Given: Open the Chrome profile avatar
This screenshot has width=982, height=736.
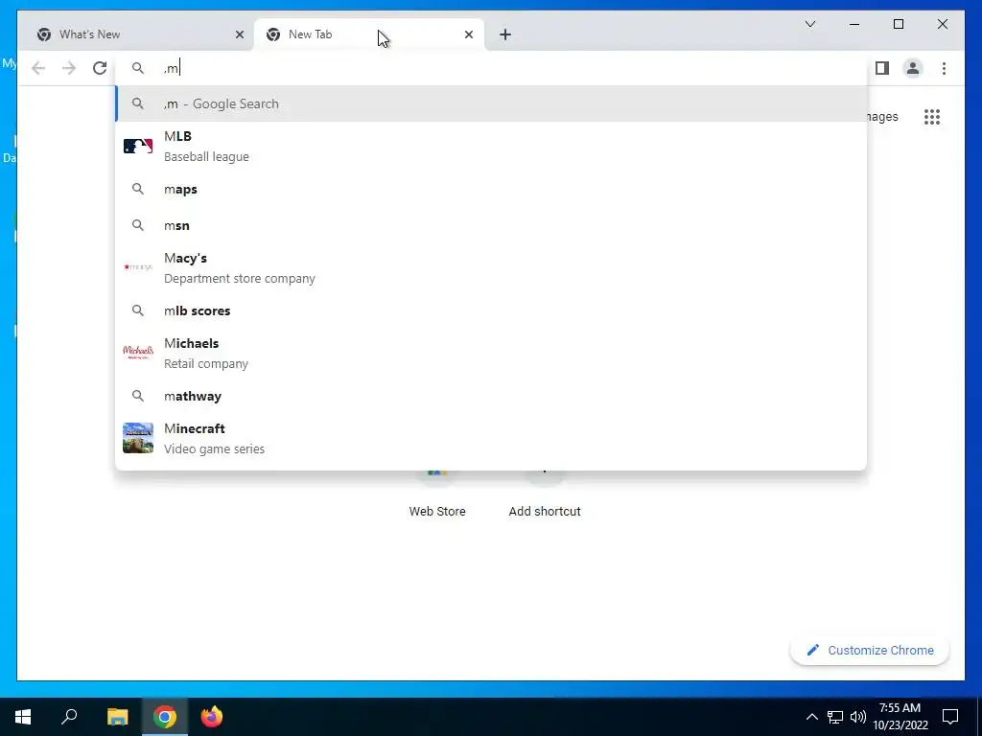Looking at the screenshot, I should click(x=913, y=68).
